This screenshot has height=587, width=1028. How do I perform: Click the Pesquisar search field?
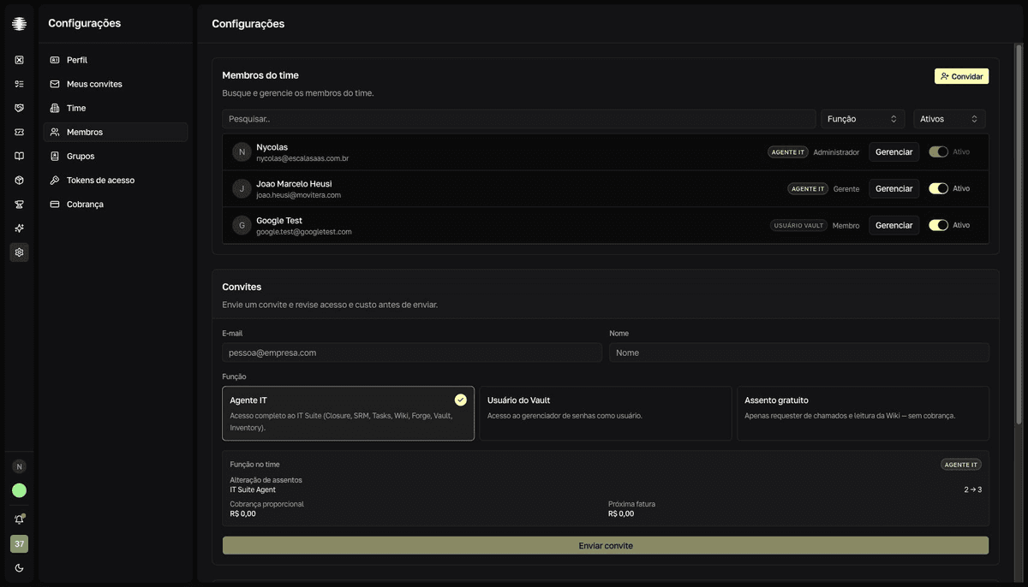pyautogui.click(x=519, y=119)
